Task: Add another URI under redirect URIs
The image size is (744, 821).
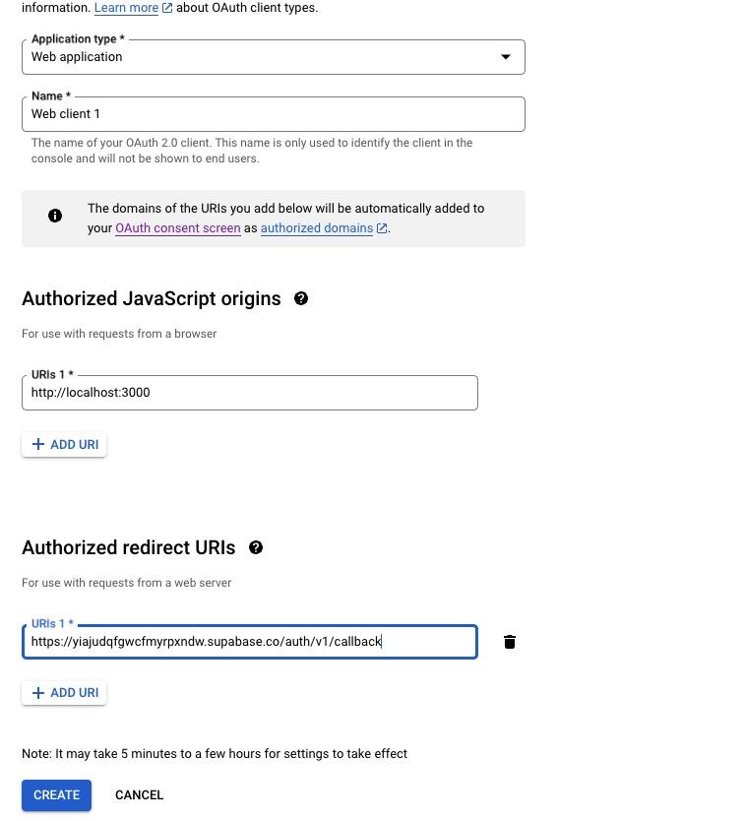Action: (x=64, y=692)
